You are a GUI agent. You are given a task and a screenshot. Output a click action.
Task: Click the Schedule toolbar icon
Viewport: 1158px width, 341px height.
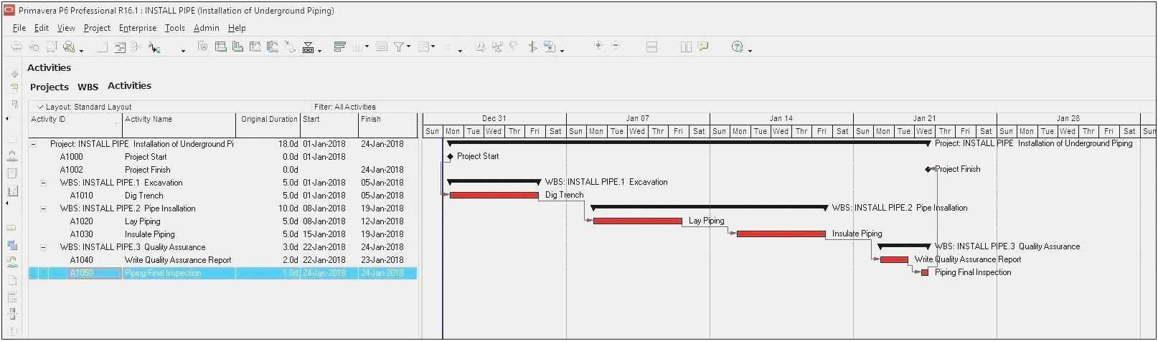coord(480,47)
